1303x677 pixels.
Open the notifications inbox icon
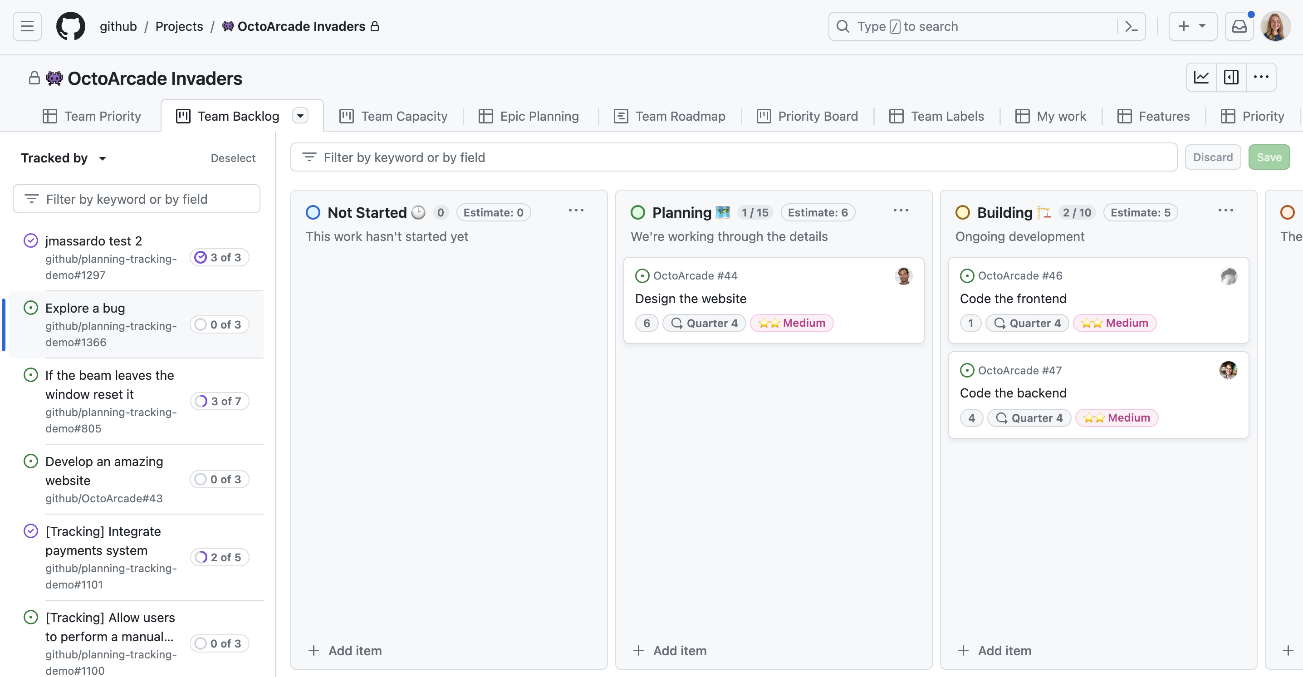coord(1240,26)
